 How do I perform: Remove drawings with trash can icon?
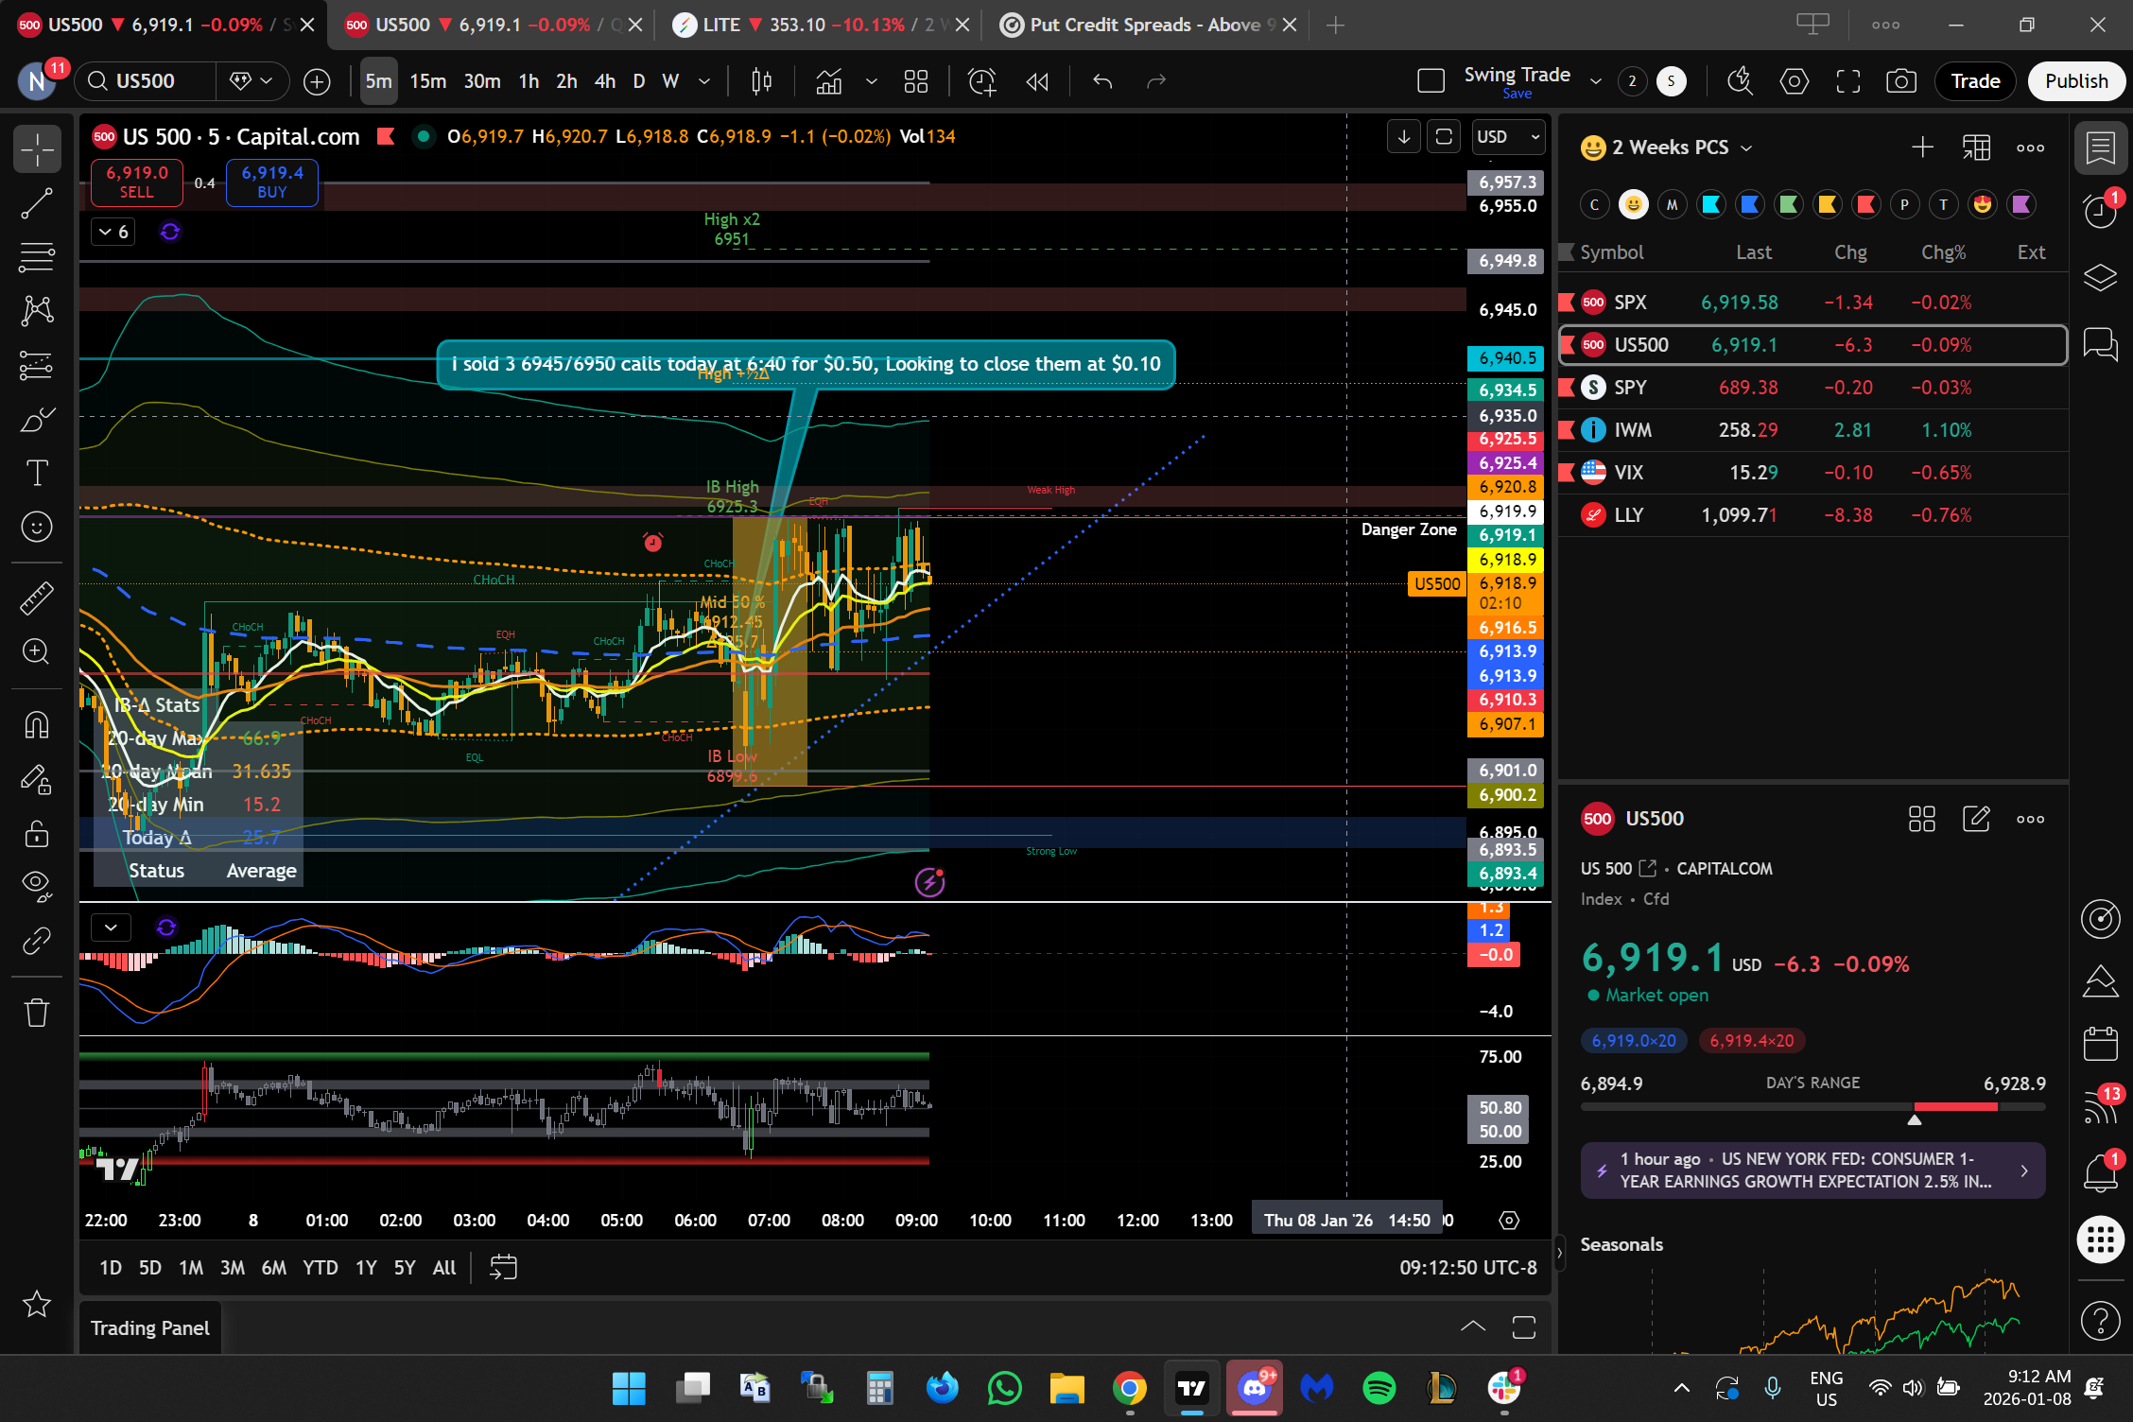pos(37,1012)
